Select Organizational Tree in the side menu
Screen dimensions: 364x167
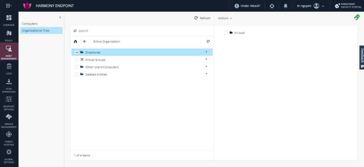pyautogui.click(x=41, y=30)
